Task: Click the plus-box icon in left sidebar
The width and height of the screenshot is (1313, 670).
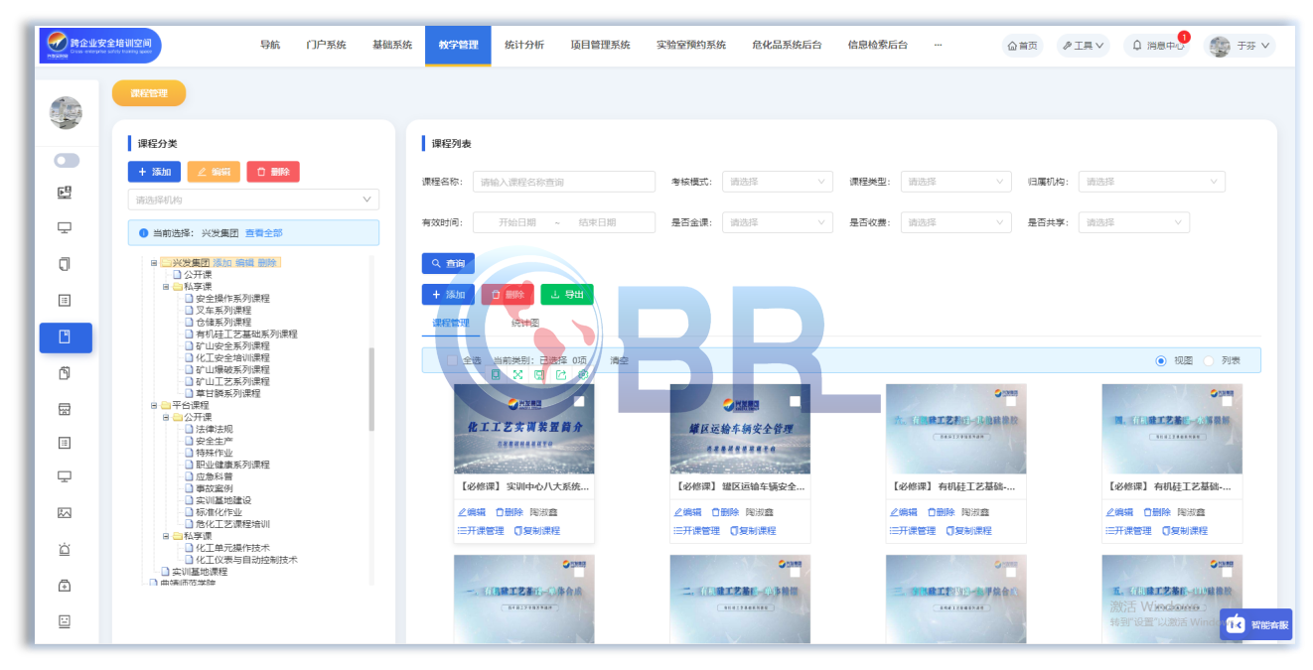Action: pos(65,586)
